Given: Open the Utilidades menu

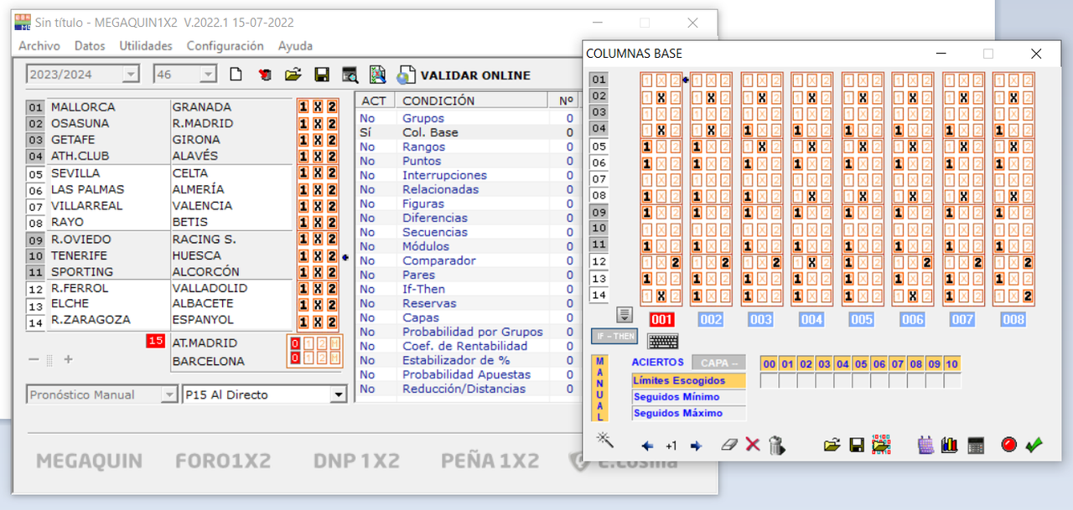Looking at the screenshot, I should pos(146,46).
